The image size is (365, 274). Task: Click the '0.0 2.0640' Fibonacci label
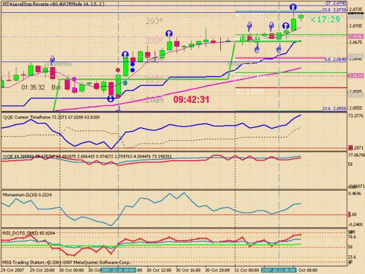(x=335, y=60)
